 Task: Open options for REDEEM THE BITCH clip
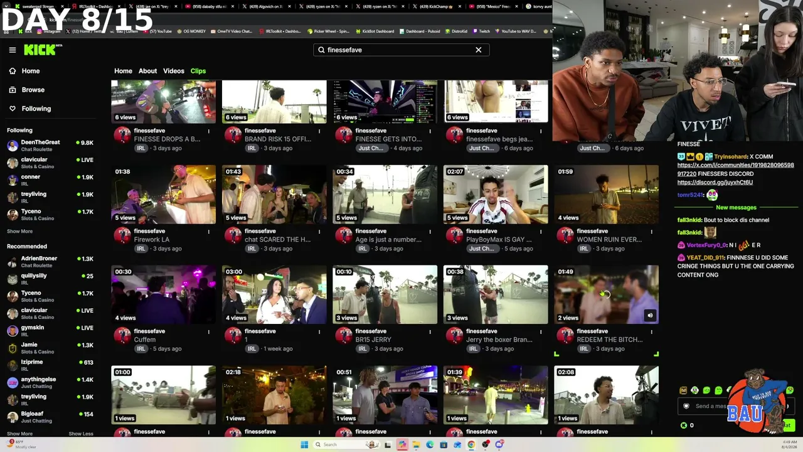tap(651, 331)
